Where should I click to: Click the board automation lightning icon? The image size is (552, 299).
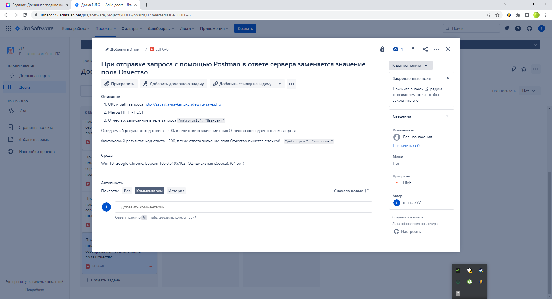tap(514, 69)
